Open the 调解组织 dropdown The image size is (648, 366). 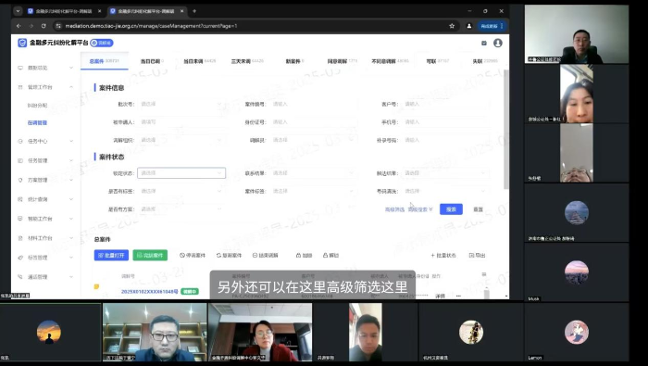coord(181,140)
